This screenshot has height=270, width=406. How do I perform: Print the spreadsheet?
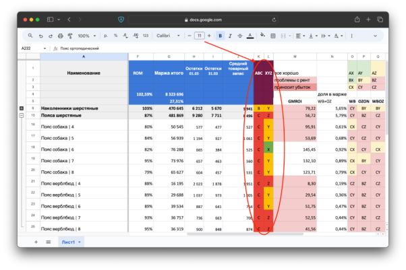coord(60,36)
